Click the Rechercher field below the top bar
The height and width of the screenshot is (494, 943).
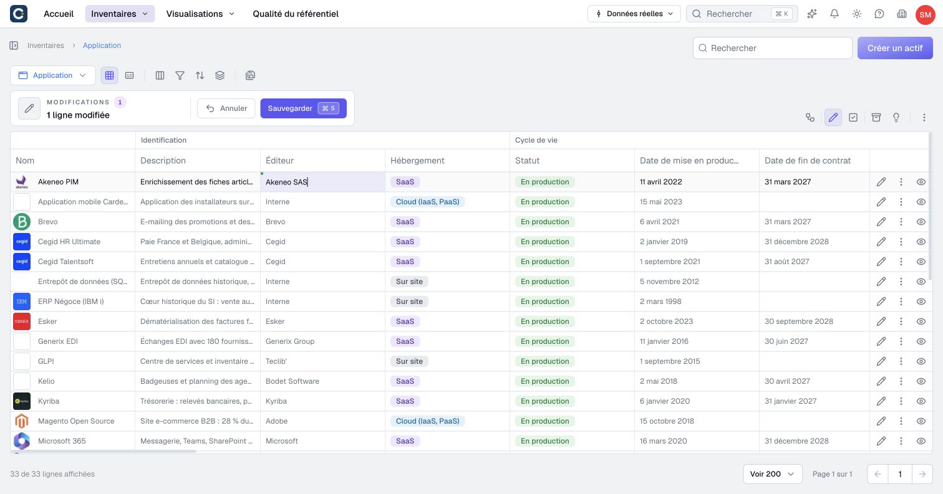772,48
